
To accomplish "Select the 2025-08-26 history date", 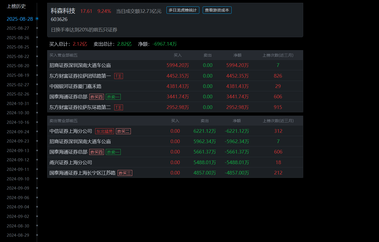I will coord(18,38).
